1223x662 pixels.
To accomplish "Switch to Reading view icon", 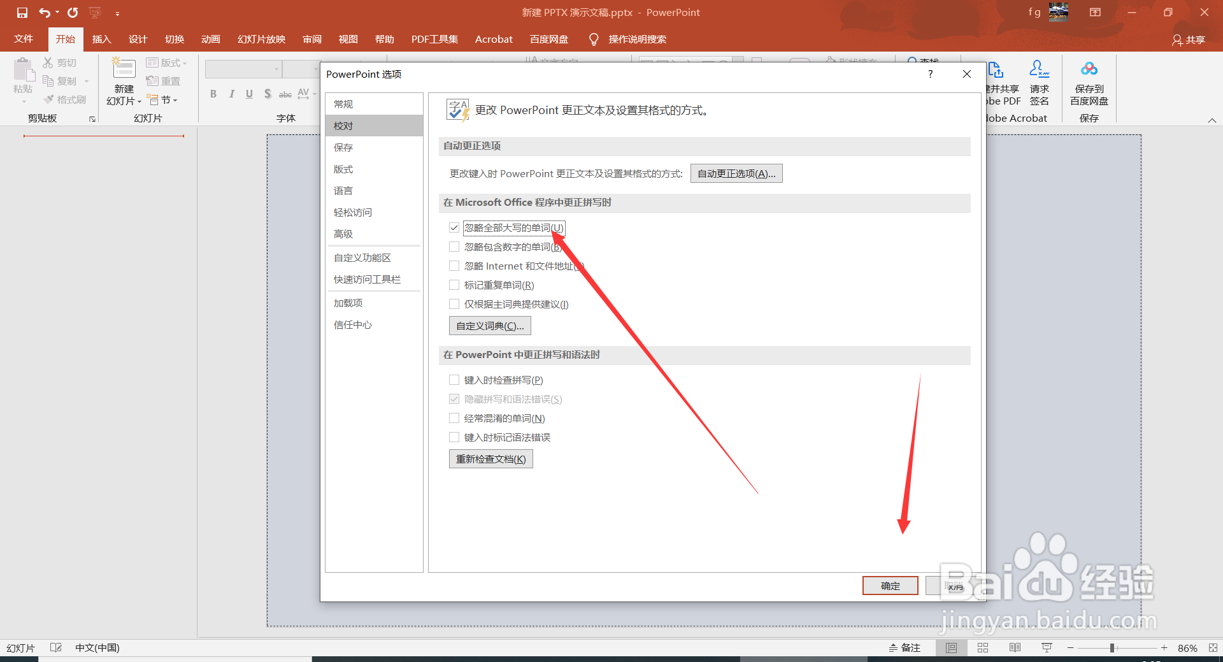I will coord(1015,647).
